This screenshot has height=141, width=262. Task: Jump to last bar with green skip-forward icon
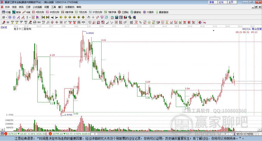click(x=48, y=17)
